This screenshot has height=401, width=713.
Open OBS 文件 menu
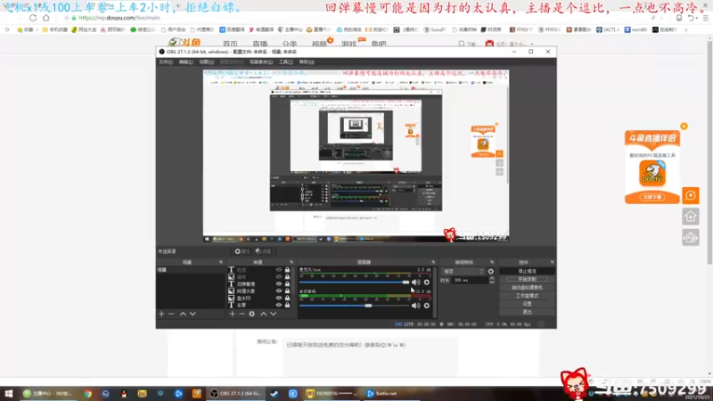(x=166, y=61)
